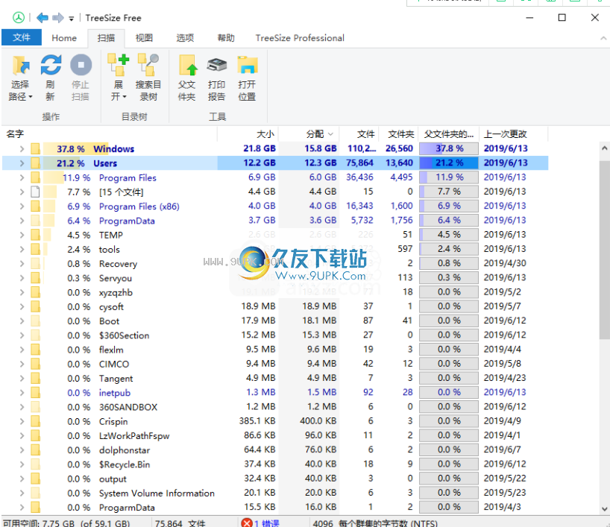610x527 pixels.
Task: Sort by the 分配 column header
Action: [x=309, y=134]
